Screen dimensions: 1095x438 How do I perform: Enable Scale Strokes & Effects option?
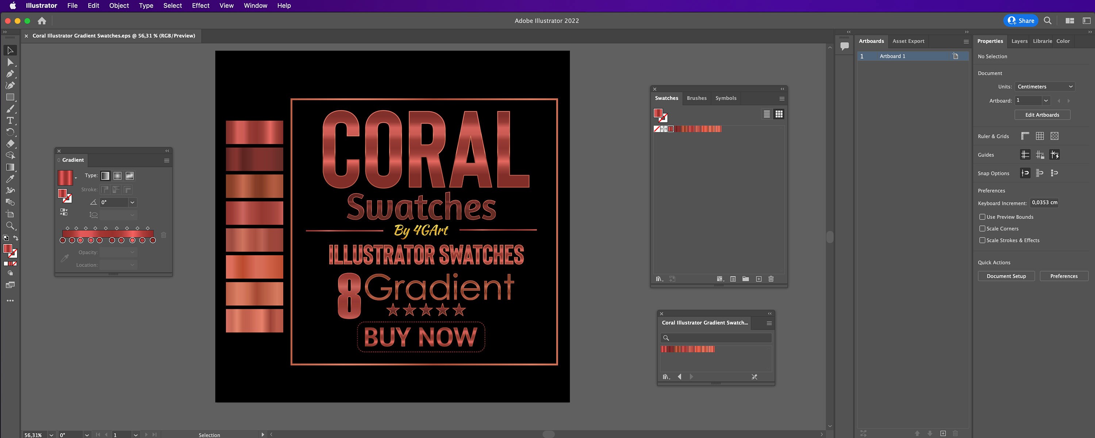pyautogui.click(x=982, y=240)
